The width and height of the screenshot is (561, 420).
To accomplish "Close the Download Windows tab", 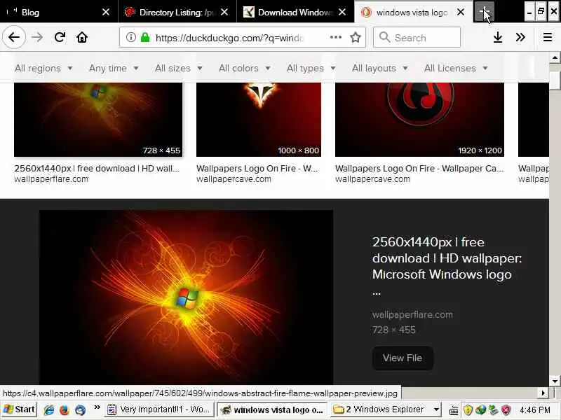I will click(x=342, y=12).
